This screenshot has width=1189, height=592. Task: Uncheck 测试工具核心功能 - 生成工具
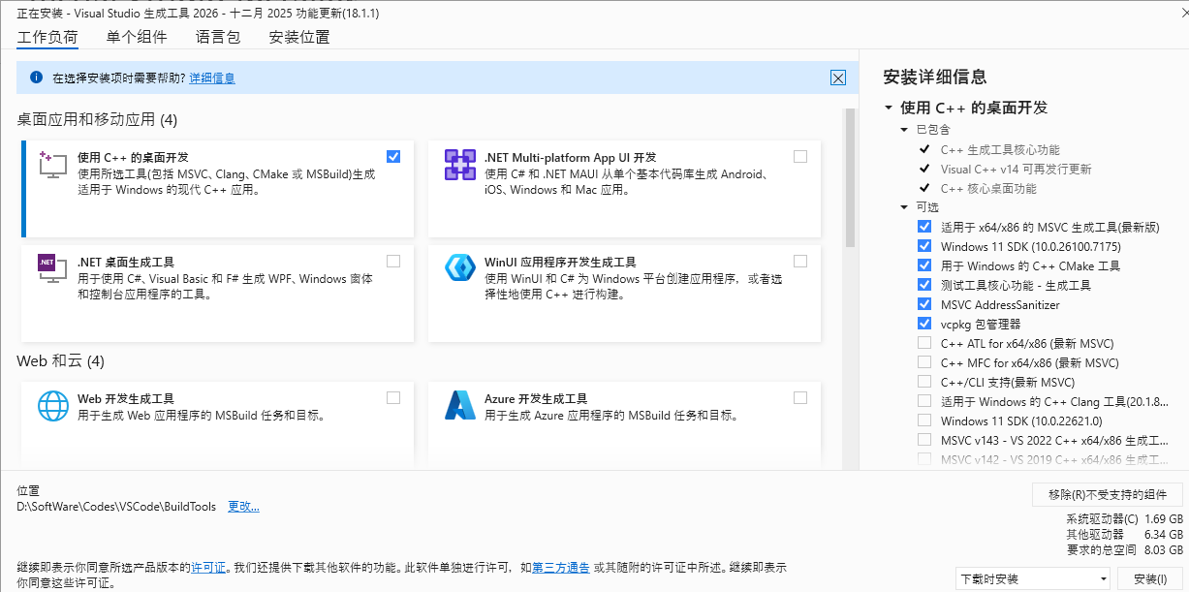[924, 285]
